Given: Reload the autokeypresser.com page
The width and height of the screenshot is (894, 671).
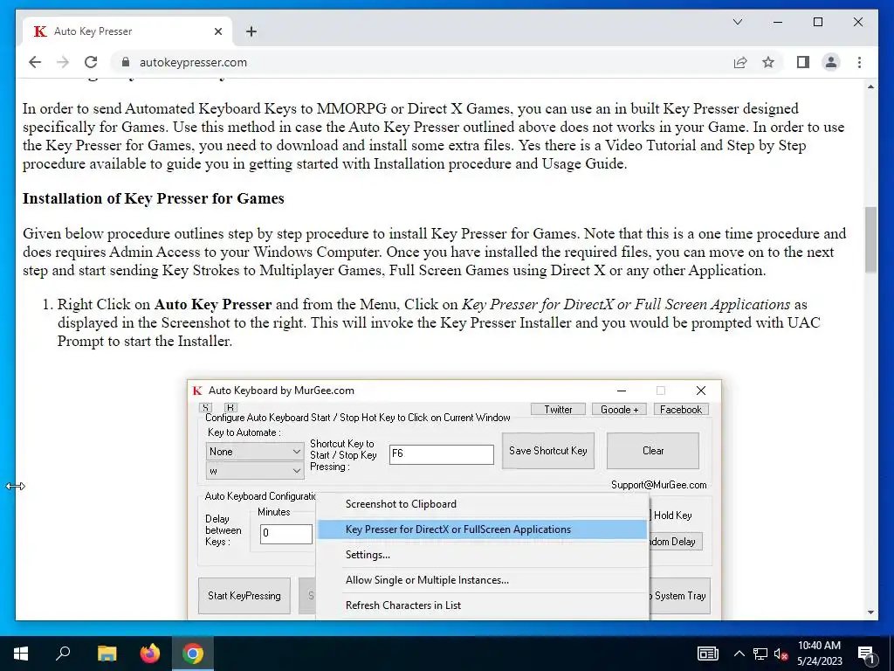Looking at the screenshot, I should 91,62.
